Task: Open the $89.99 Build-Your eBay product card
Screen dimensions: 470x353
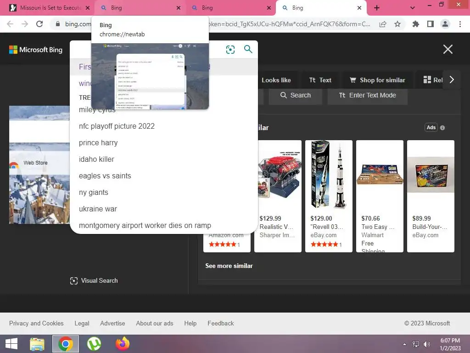Action: (x=431, y=196)
